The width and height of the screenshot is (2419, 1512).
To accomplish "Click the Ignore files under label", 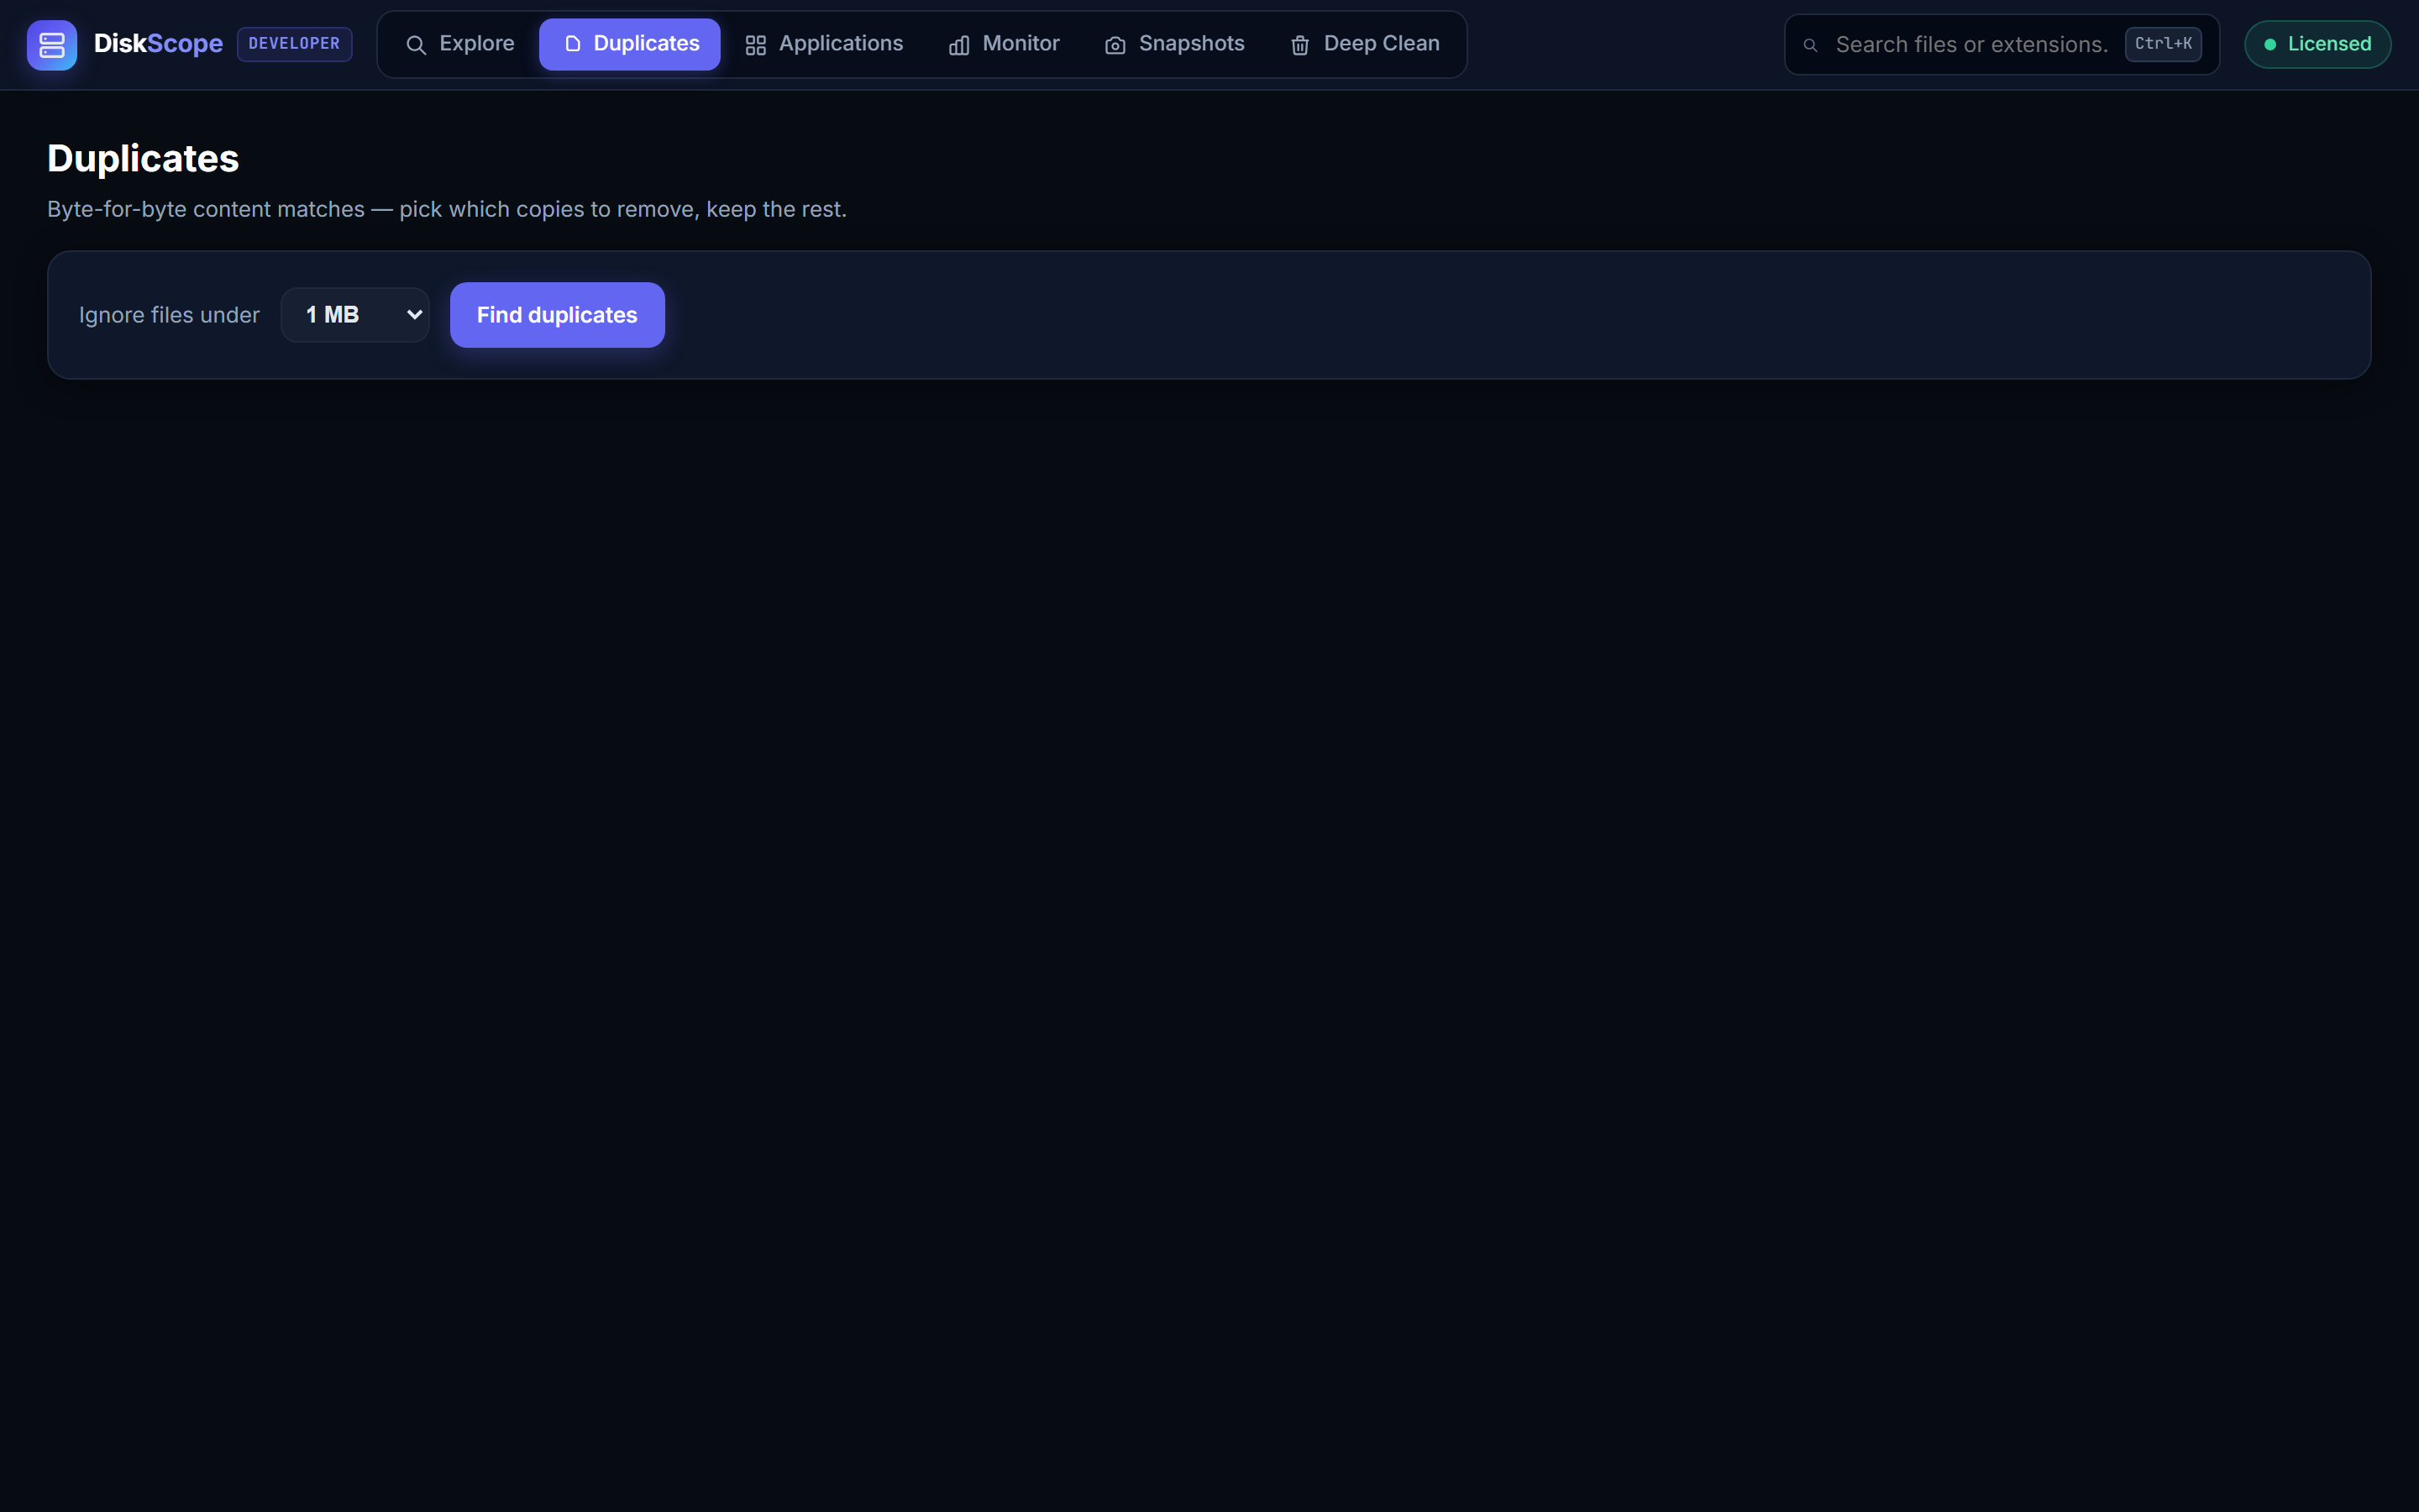I will point(169,315).
